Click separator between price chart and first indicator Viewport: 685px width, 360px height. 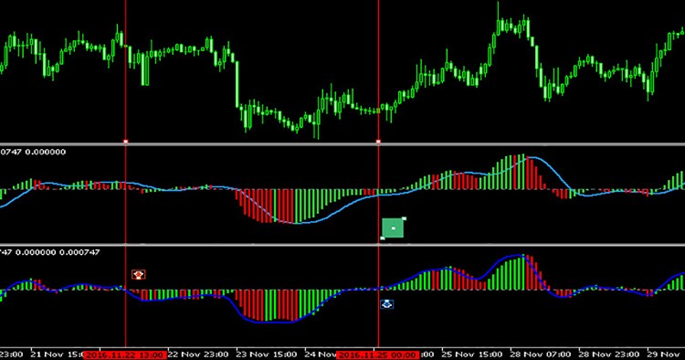coord(342,144)
